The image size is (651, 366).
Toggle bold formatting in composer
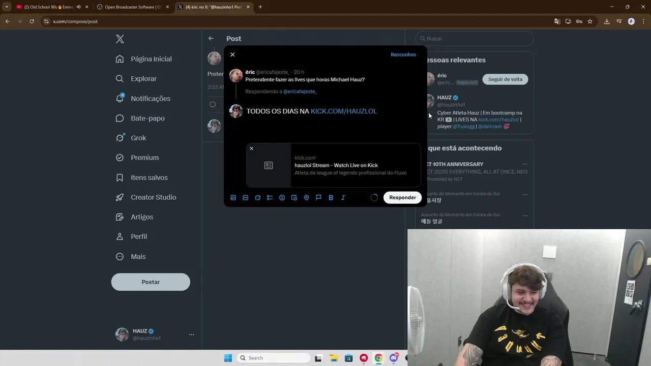[x=331, y=198]
